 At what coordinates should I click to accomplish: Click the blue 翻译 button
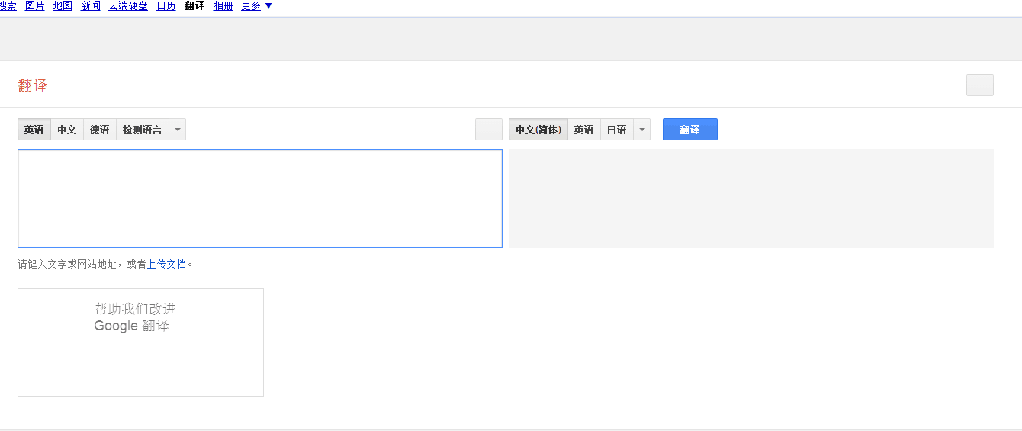(689, 130)
